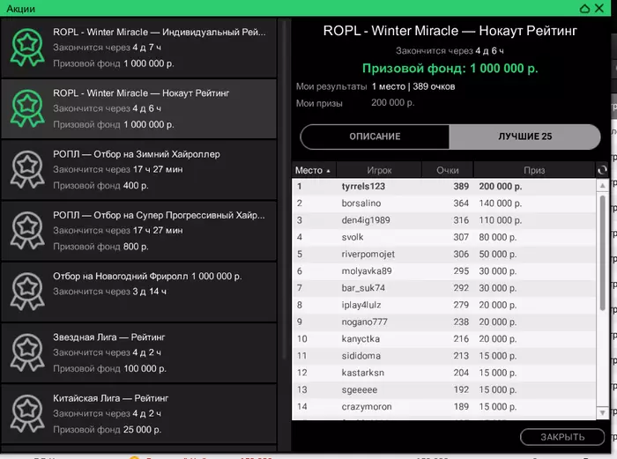Select player sididoma row
617x459 pixels.
[444, 356]
